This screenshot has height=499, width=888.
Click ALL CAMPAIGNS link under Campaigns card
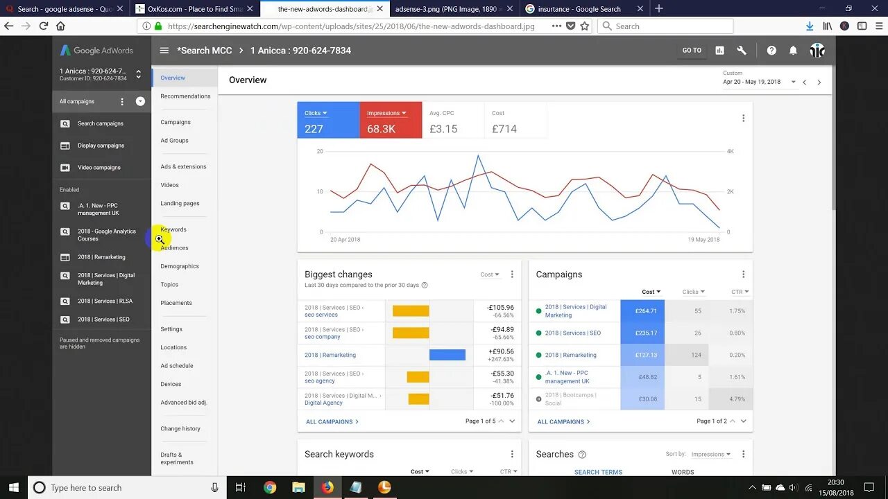pos(563,421)
